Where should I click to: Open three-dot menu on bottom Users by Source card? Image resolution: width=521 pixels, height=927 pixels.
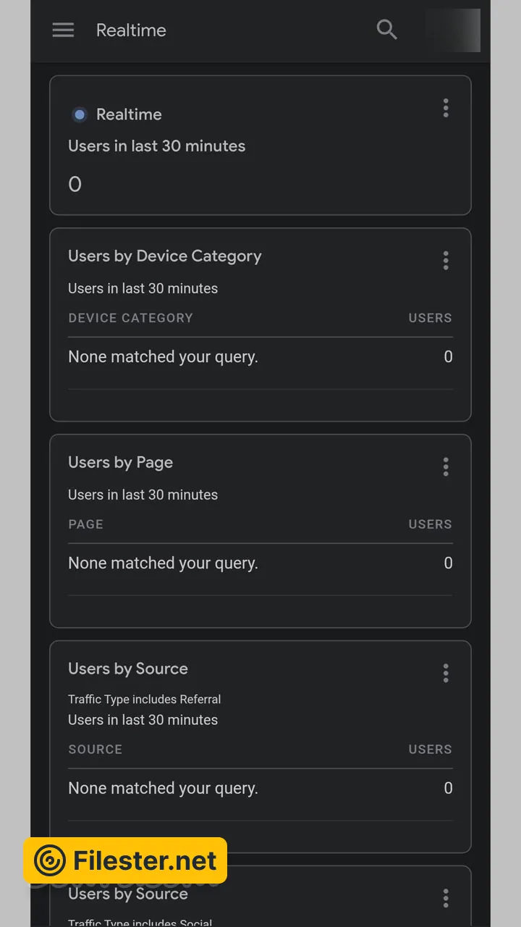(446, 899)
